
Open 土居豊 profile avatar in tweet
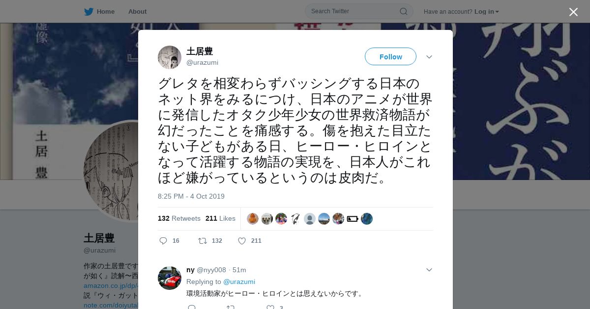[x=170, y=57]
